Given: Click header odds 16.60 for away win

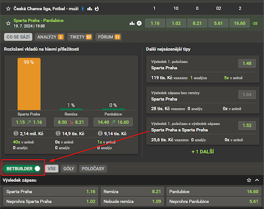Looking at the screenshot, I should click(240, 23).
